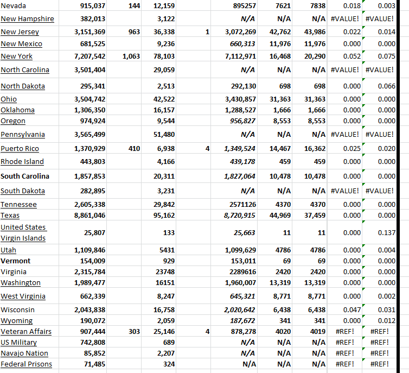Select cell with value 42,762

coord(274,32)
